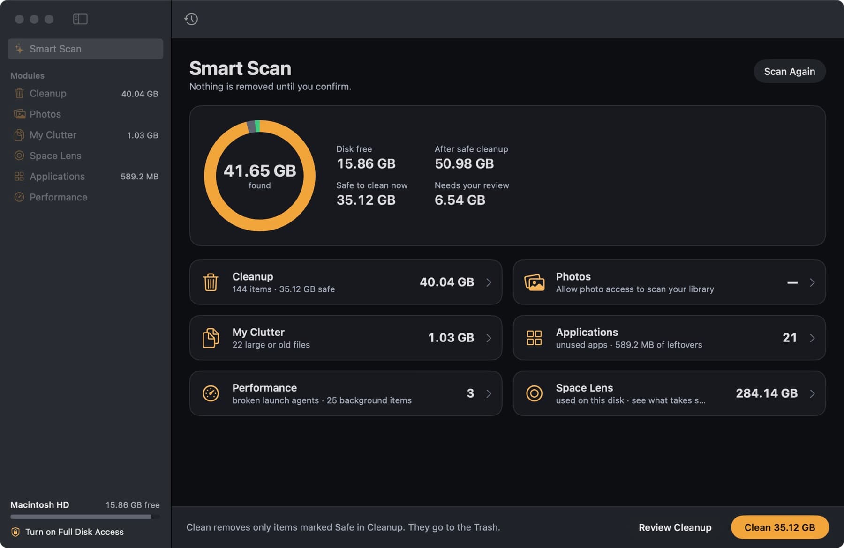This screenshot has height=548, width=844.
Task: Click the Macintosh HD disk usage bar
Action: pyautogui.click(x=85, y=517)
